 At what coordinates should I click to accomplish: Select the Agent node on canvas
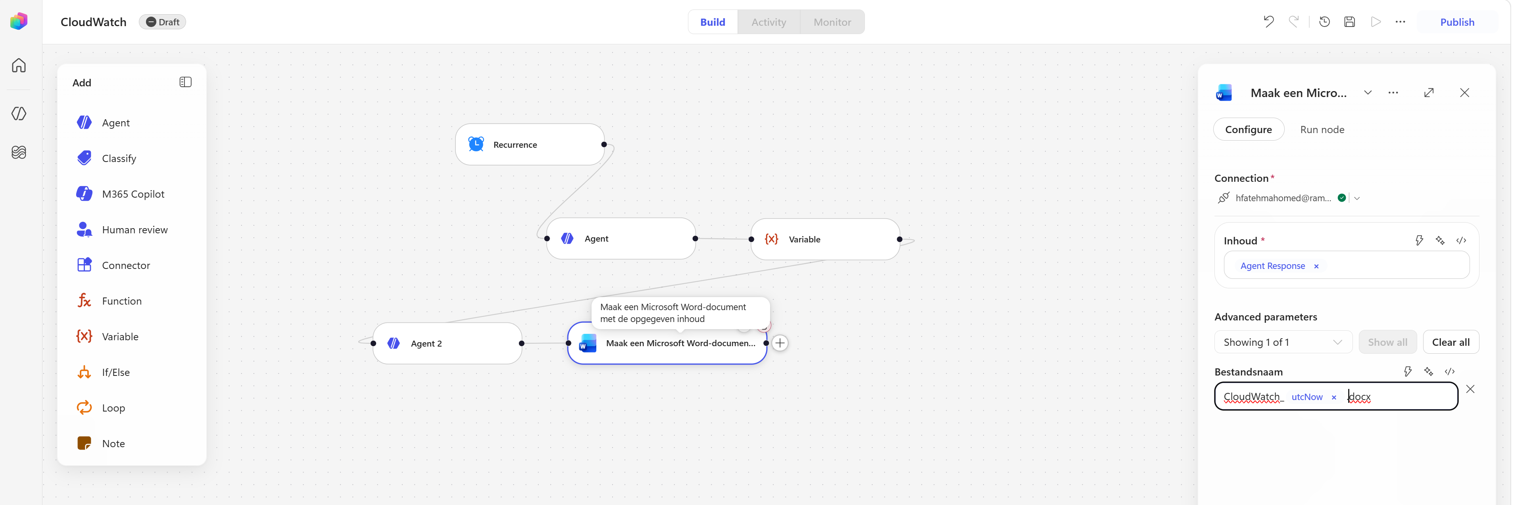621,239
